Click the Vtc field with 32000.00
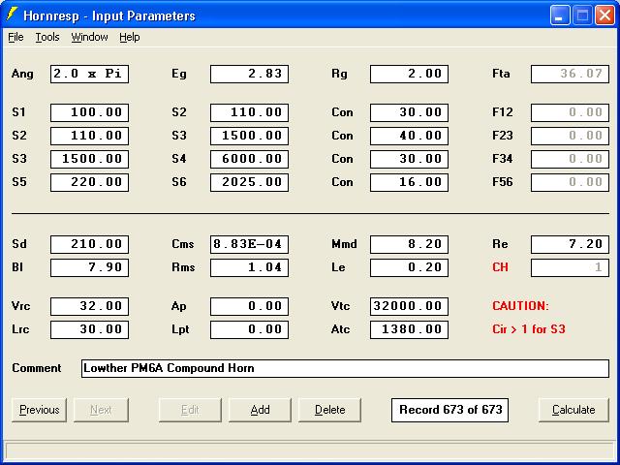 pyautogui.click(x=409, y=306)
